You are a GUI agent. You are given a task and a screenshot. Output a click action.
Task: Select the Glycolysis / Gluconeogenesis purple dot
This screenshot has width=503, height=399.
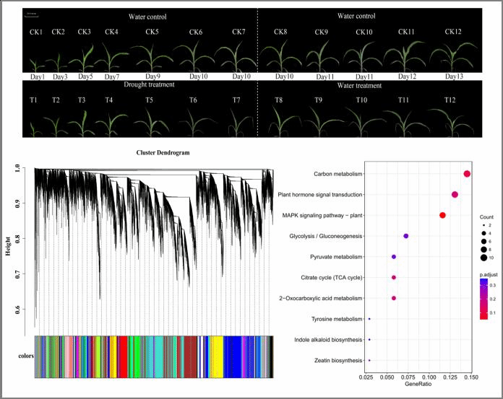406,236
